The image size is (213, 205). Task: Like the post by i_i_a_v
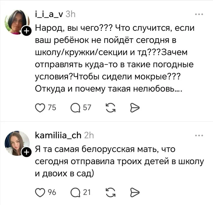coord(39,108)
